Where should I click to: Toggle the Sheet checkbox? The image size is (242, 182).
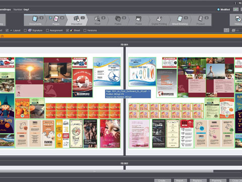click(x=68, y=30)
